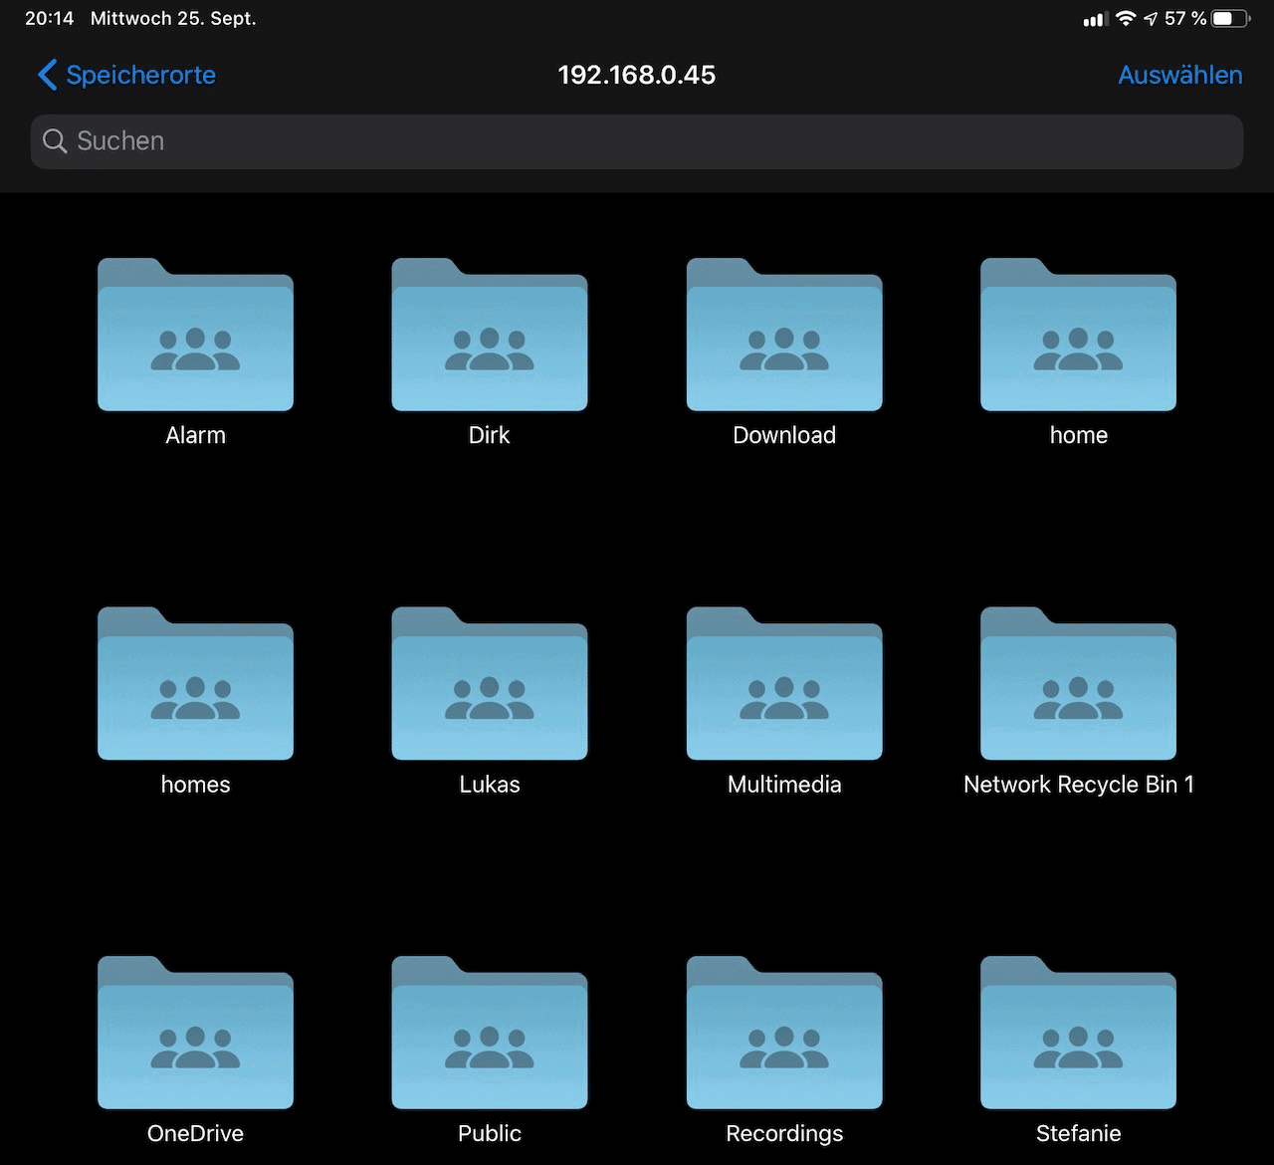Open the Alarm shared folder
Image resolution: width=1274 pixels, height=1165 pixels.
[195, 337]
